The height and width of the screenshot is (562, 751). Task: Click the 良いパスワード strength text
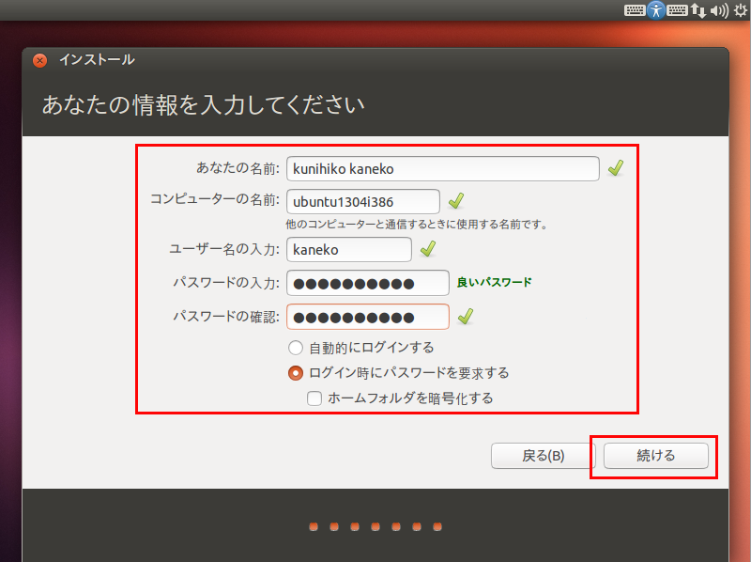[x=494, y=282]
